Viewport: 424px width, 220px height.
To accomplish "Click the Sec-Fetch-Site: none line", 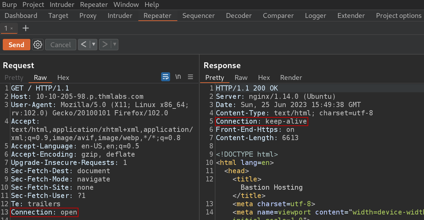I will pyautogui.click(x=52, y=187).
